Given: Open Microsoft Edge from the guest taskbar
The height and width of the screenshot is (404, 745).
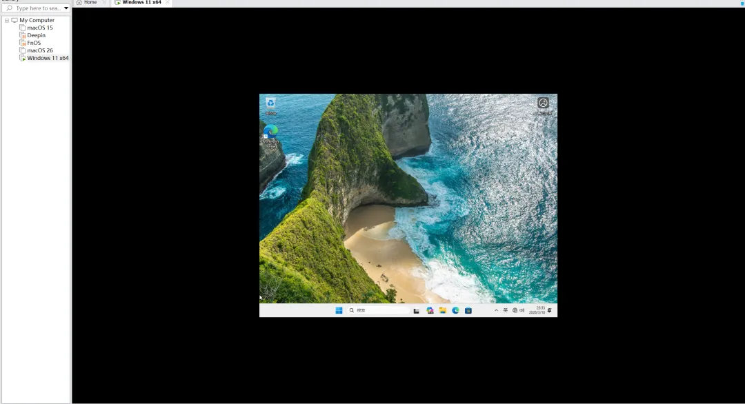Looking at the screenshot, I should [456, 310].
